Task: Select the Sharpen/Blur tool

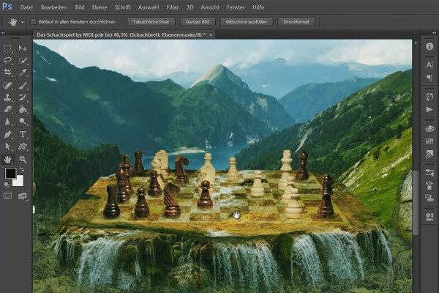Action: point(7,121)
